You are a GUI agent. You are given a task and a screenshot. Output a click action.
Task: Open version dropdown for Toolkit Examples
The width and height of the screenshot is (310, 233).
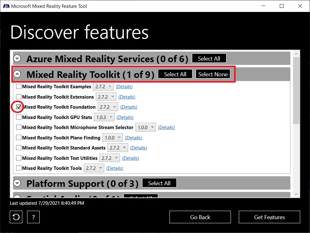click(103, 87)
